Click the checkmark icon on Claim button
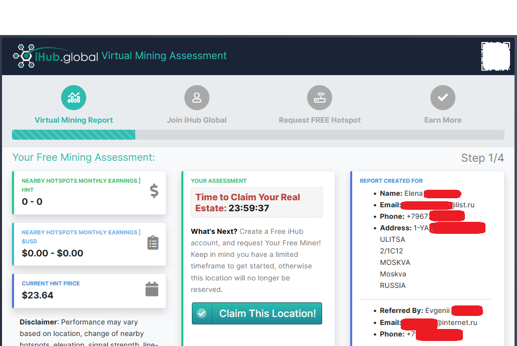The width and height of the screenshot is (517, 346). pos(202,313)
